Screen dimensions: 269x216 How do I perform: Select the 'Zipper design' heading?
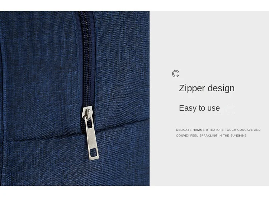(x=207, y=88)
